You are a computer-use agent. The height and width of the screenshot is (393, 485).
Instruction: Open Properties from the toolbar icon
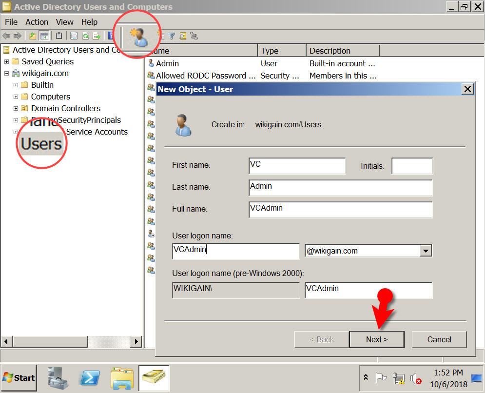(74, 36)
